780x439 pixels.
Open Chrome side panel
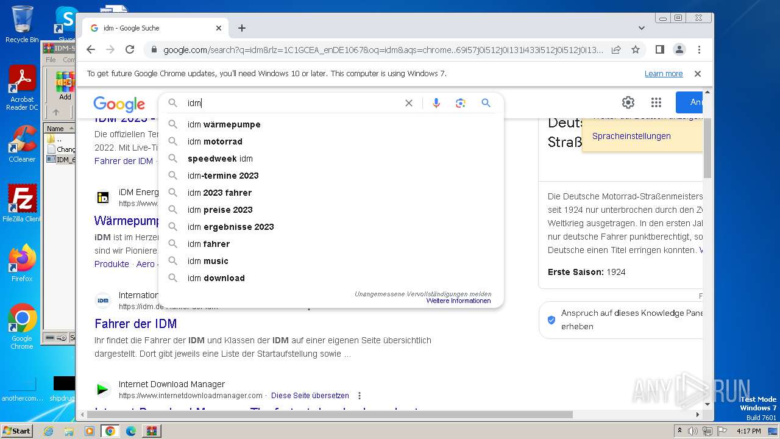point(659,49)
